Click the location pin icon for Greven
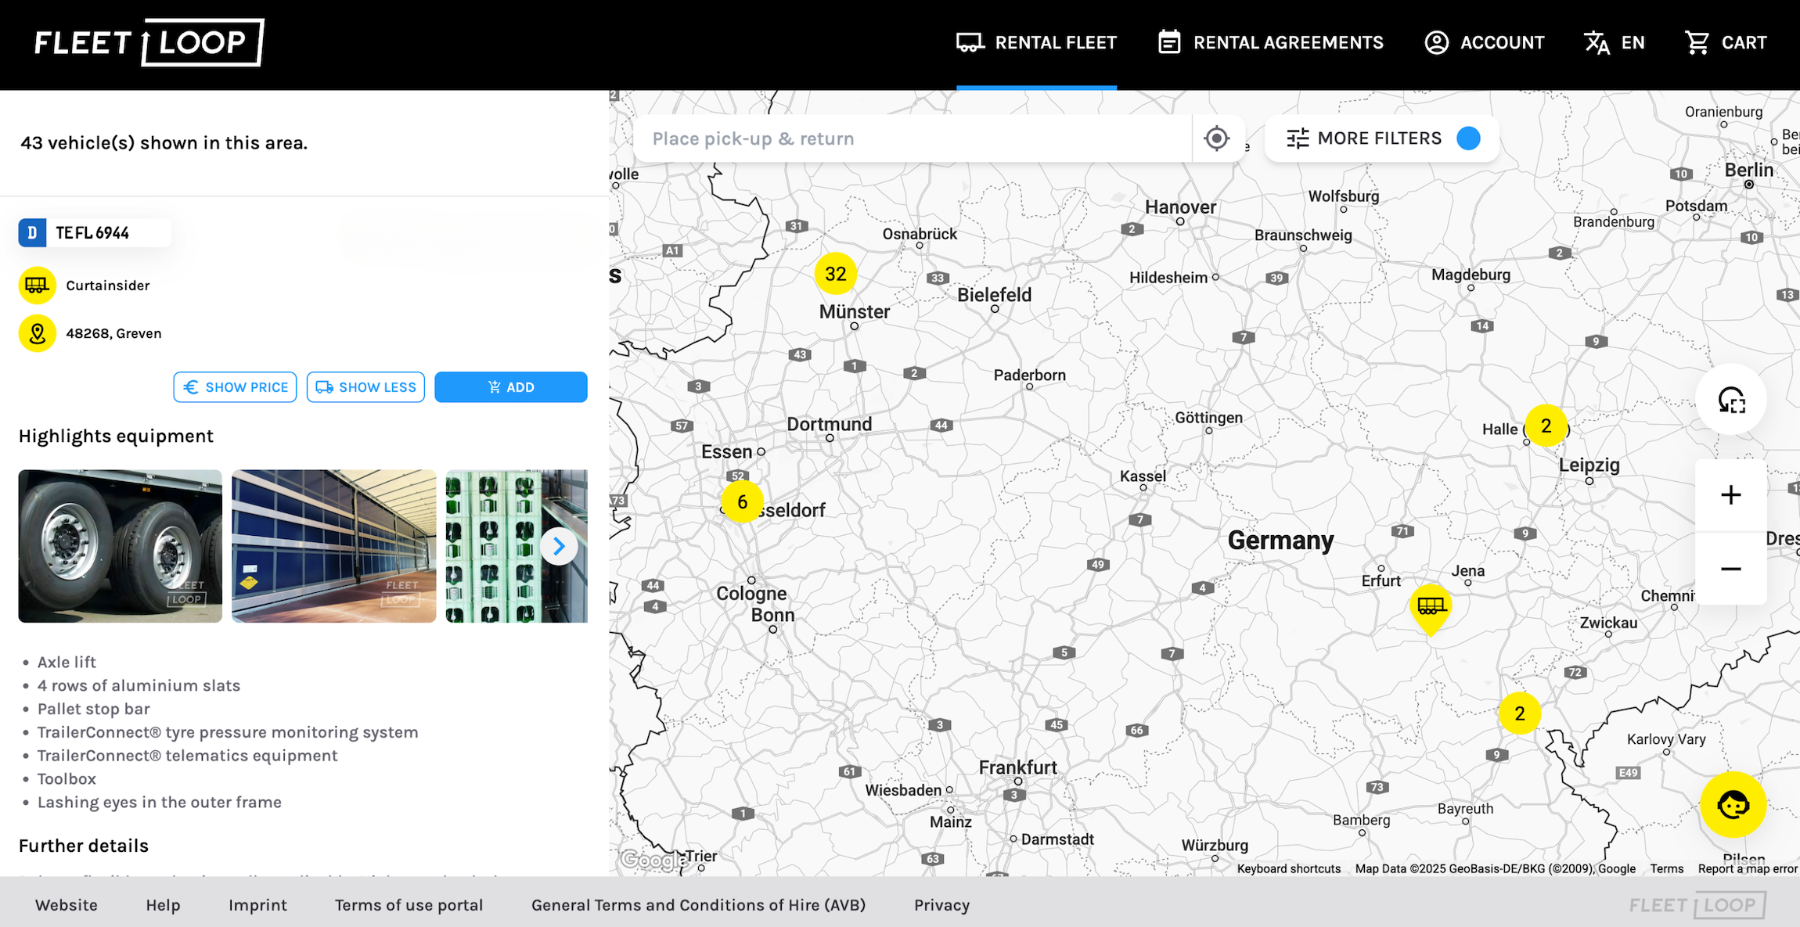The image size is (1800, 927). tap(37, 333)
